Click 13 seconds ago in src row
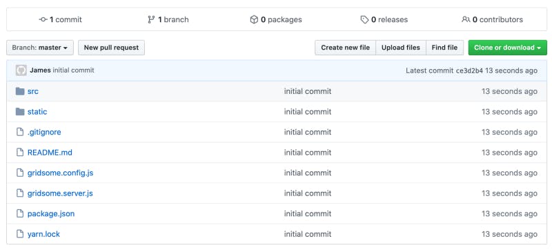Image resolution: width=552 pixels, height=252 pixels. click(x=509, y=92)
